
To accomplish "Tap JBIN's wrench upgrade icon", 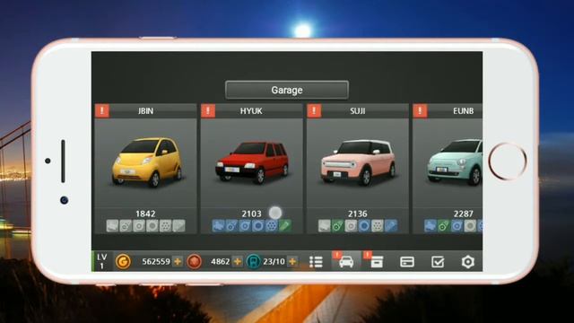I will (179, 226).
